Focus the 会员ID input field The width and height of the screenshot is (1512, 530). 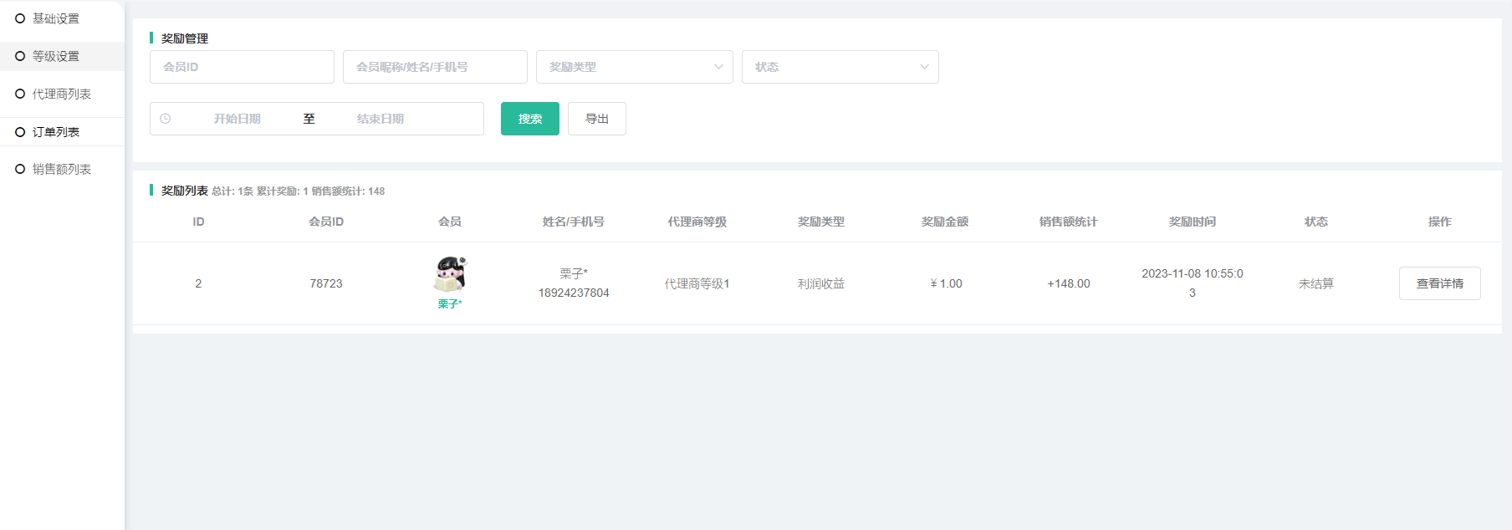click(242, 67)
